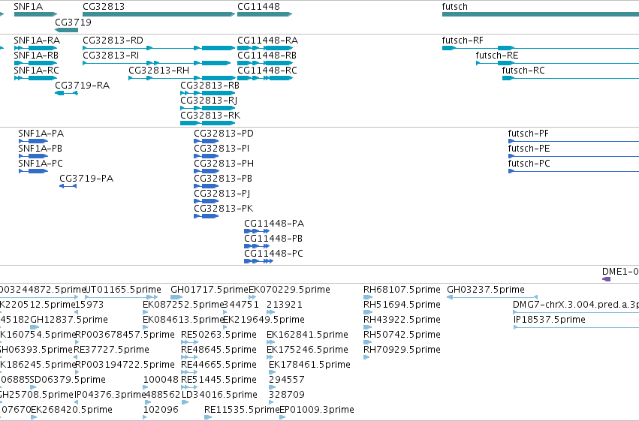Click prediction DMG7-chrX.3.004.pred.a.3p

pyautogui.click(x=576, y=312)
